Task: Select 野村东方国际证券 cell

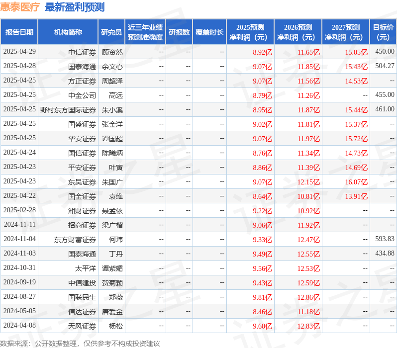Action: tap(68, 110)
